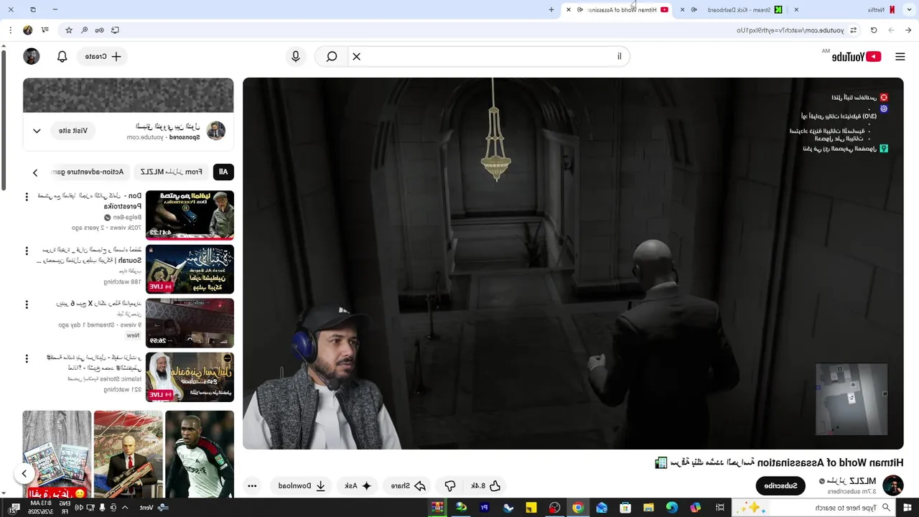Select the From MLZLZ filter chip
Screen dimensions: 919x517
171,172
